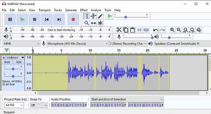Select the Draw pencil tool
Image resolution: width=211 pixels, height=114 pixels.
click(100, 16)
